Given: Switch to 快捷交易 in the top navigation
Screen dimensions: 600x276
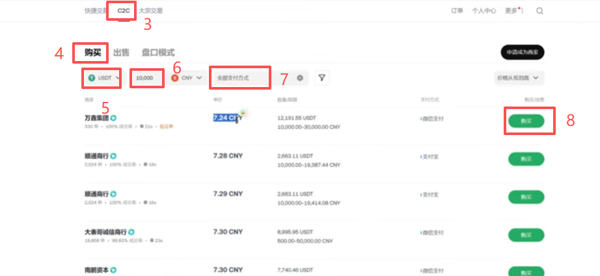Looking at the screenshot, I should pyautogui.click(x=96, y=10).
